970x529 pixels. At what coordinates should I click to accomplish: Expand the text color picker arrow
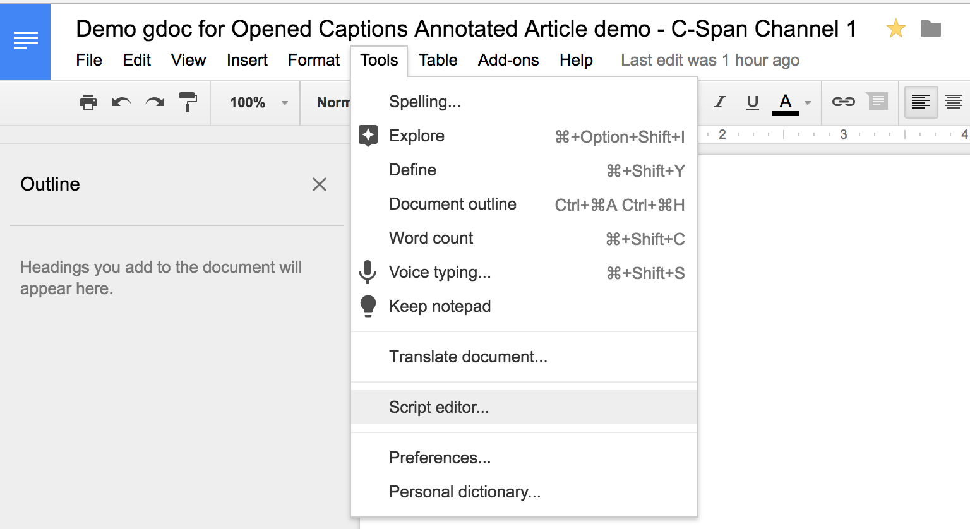click(808, 103)
